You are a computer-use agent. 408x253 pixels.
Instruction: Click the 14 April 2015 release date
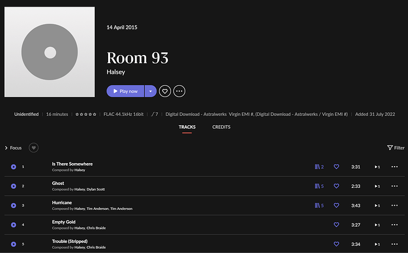(x=122, y=27)
